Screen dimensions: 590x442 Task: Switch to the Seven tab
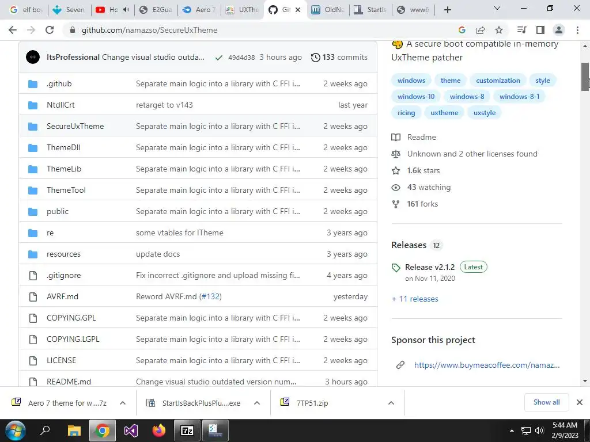coord(69,10)
